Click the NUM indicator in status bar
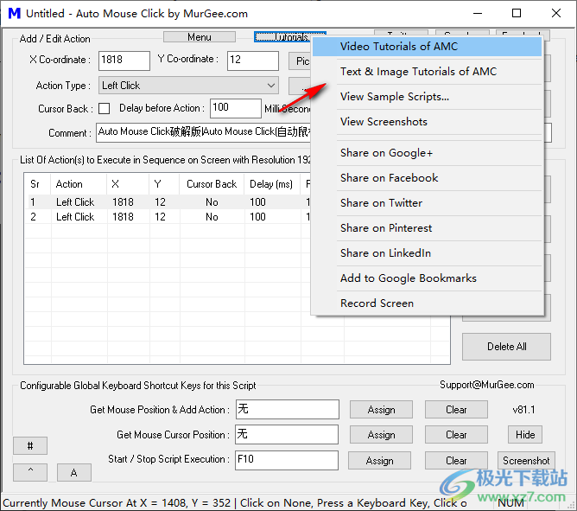 coord(510,503)
